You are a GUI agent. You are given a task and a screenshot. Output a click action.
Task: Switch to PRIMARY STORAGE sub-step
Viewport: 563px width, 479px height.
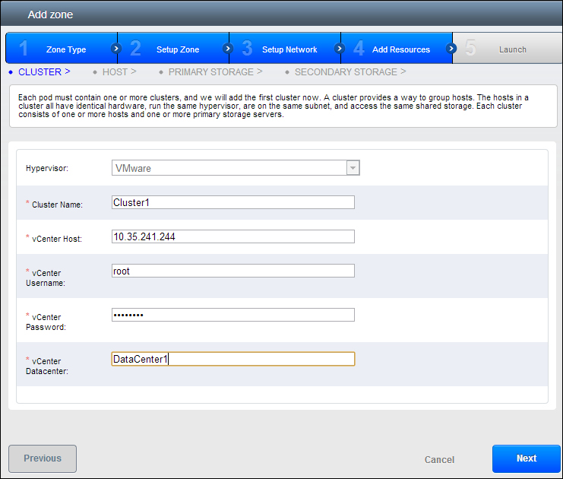215,71
